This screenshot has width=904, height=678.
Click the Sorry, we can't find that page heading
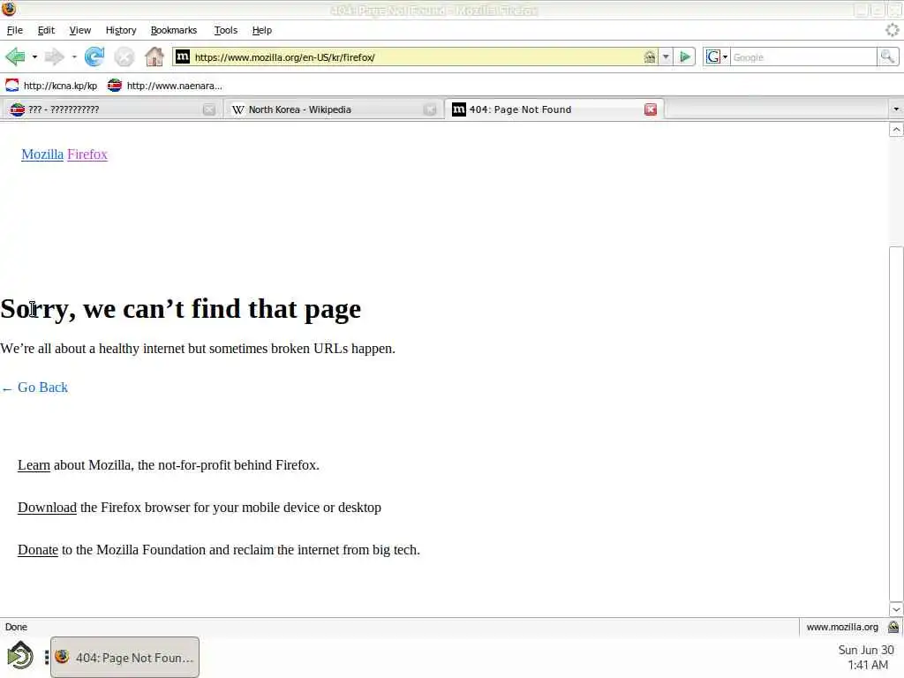180,309
